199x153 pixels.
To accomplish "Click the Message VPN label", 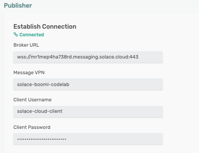I will coord(29,73).
